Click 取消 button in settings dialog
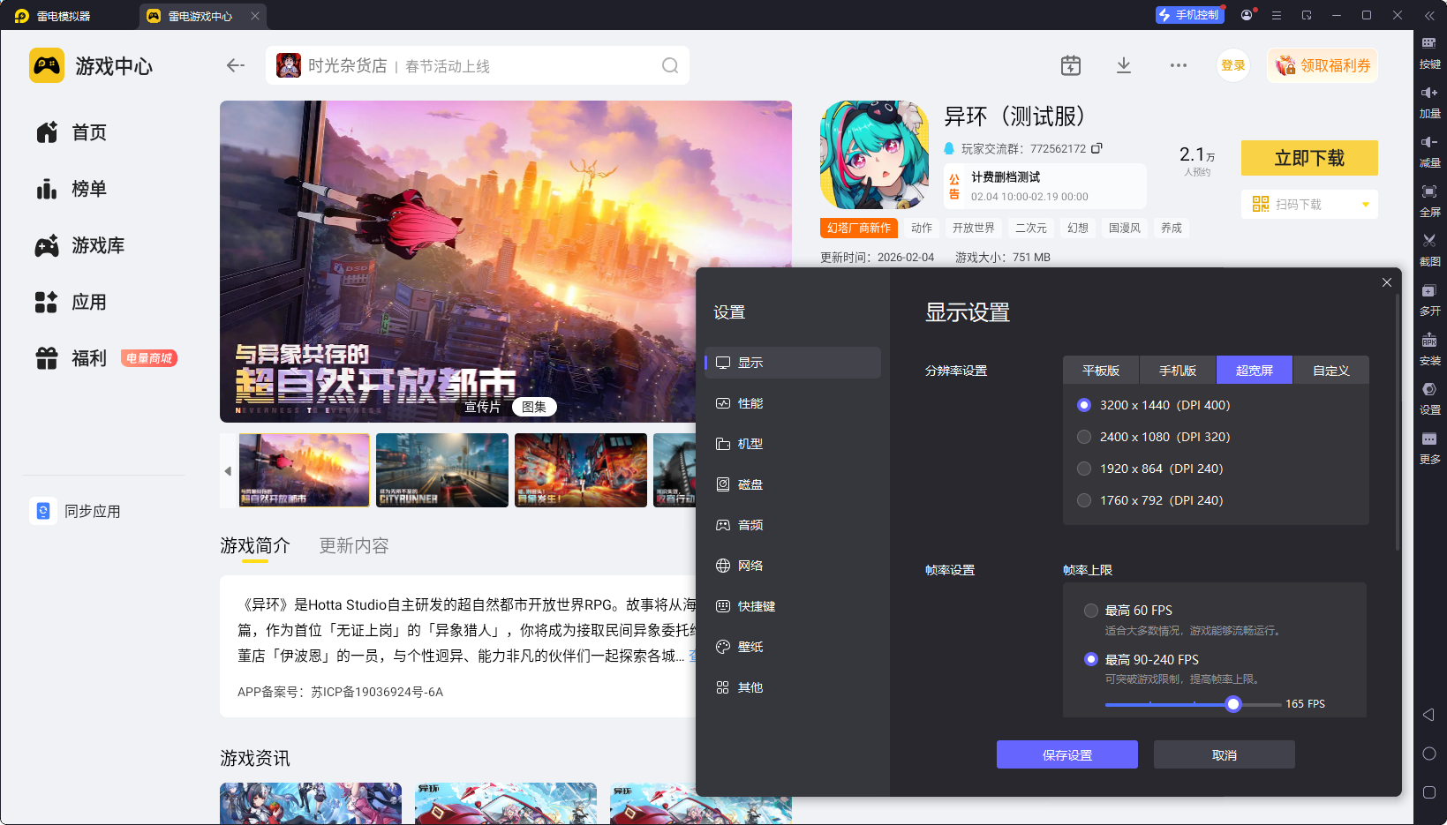 click(x=1225, y=754)
